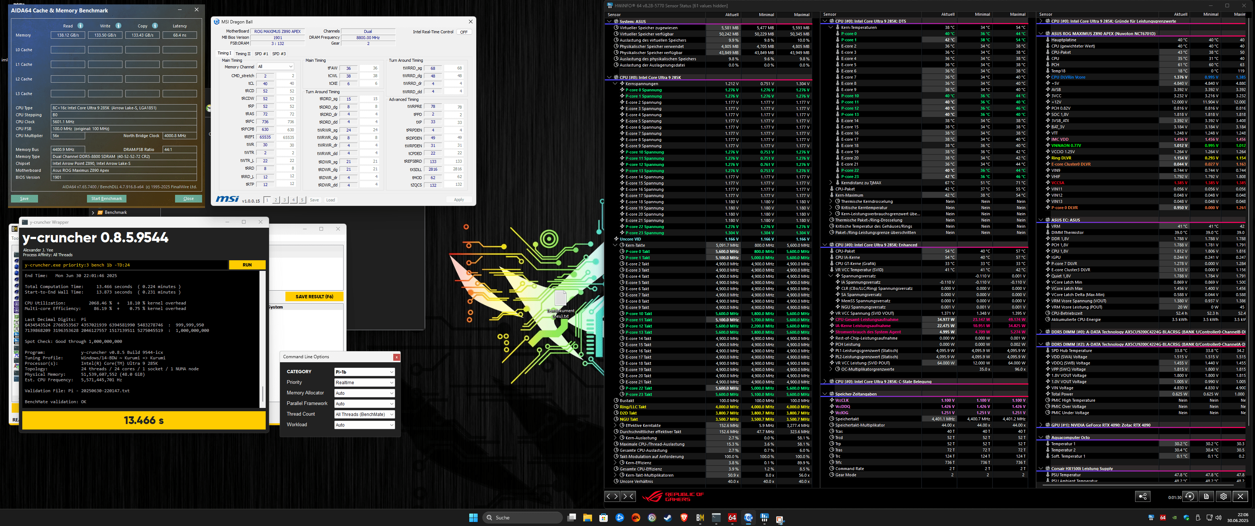This screenshot has height=526, width=1255.
Task: Select timing profile 1 in MSI Dragon Ball
Action: 267,200
